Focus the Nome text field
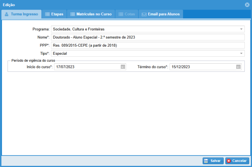 tap(147, 37)
